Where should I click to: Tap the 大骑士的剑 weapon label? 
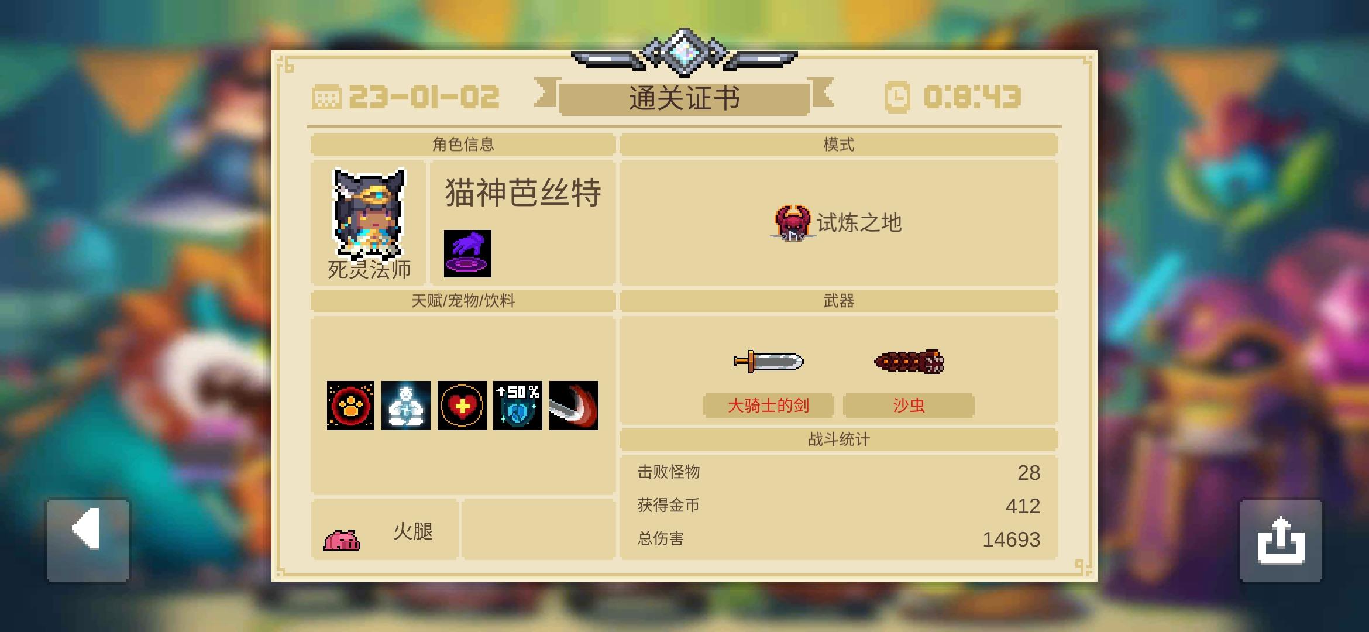pos(768,406)
